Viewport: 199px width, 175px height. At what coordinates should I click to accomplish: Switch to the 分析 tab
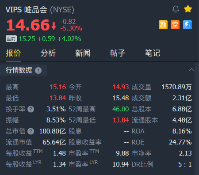pos(48,53)
